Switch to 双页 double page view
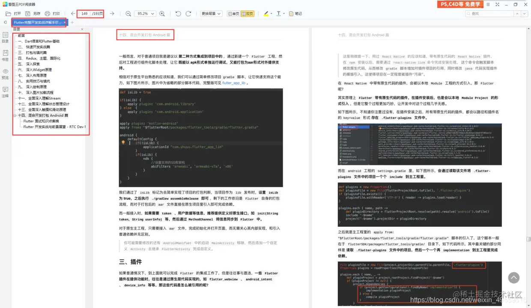Image resolution: width=531 pixels, height=308 pixels. (248, 14)
